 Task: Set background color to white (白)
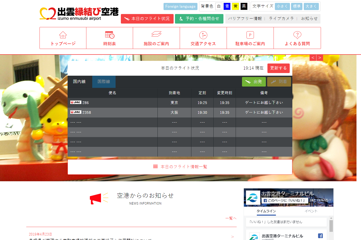[219, 6]
